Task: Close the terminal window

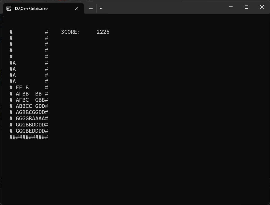Action: point(262,7)
